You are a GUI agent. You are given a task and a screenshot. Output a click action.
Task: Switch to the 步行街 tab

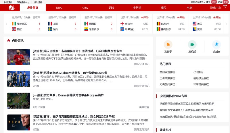(x=137, y=8)
